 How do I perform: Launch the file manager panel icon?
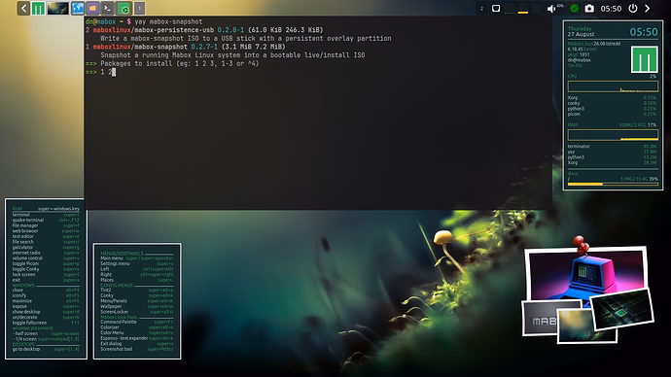pyautogui.click(x=92, y=8)
